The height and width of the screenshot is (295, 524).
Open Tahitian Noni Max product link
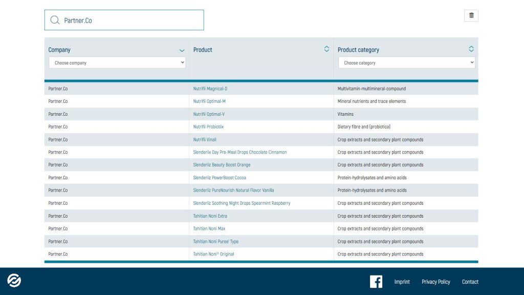209,229
